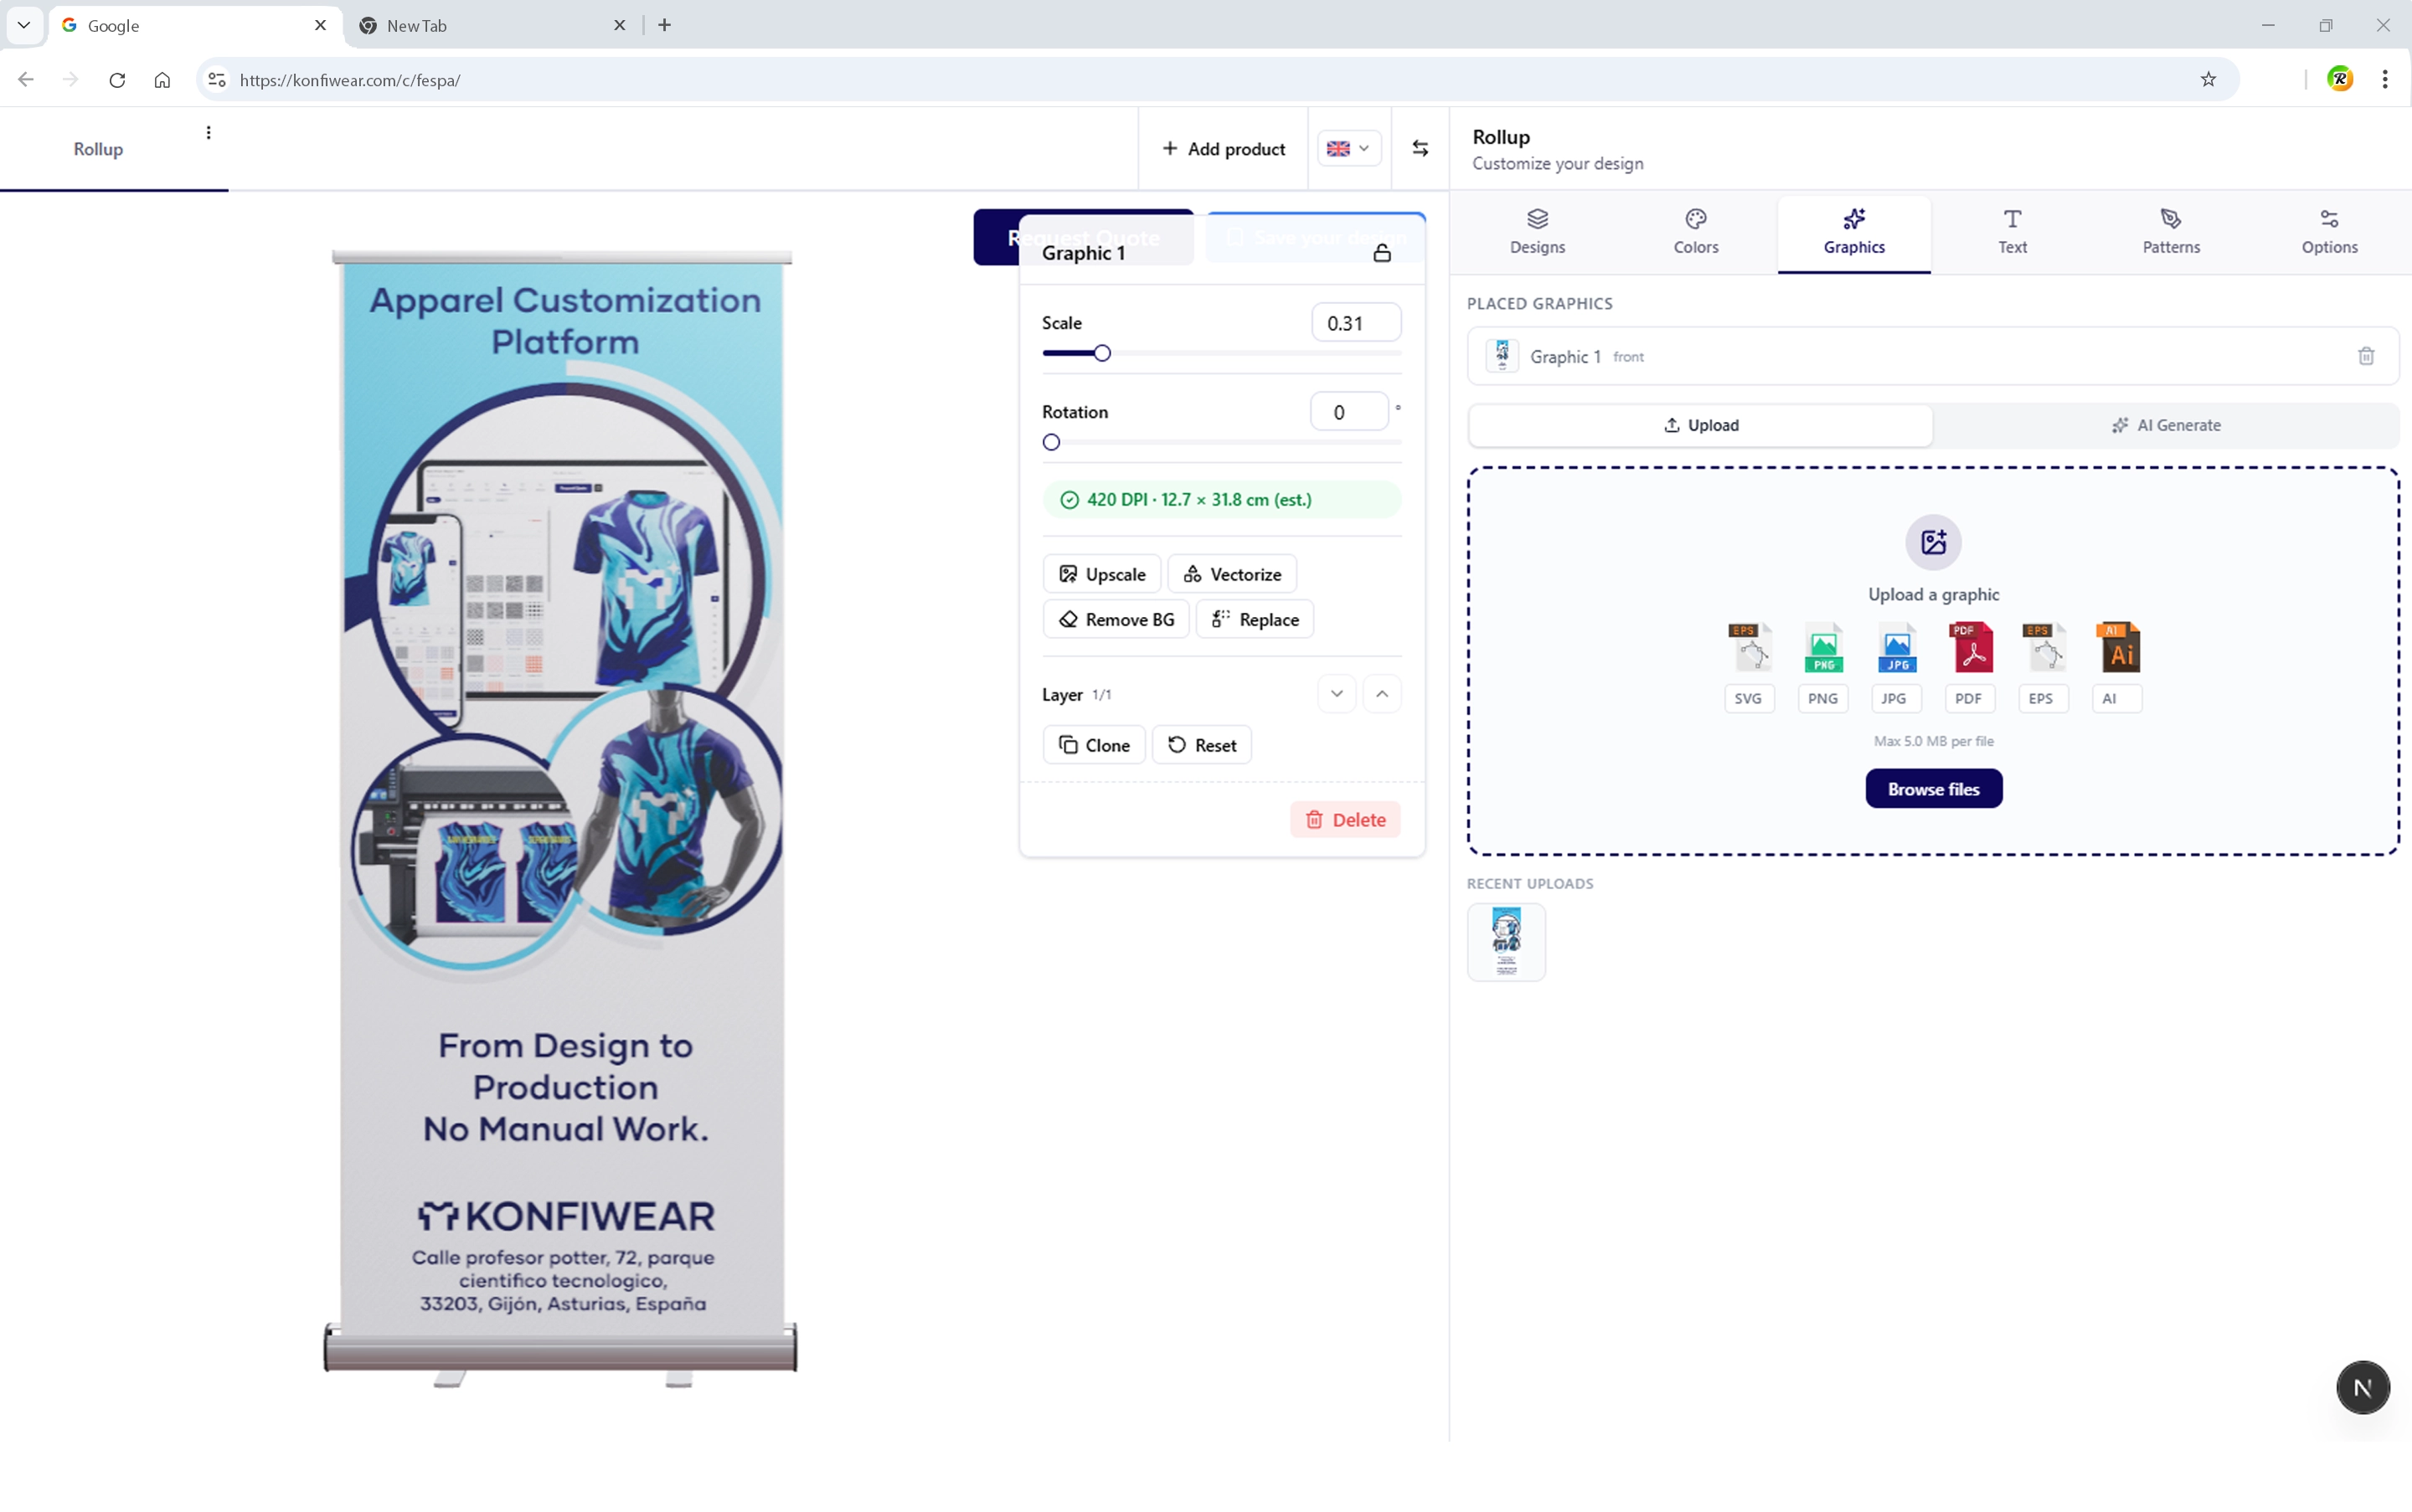Image resolution: width=2412 pixels, height=1512 pixels.
Task: Switch to Upload mode
Action: 1699,425
